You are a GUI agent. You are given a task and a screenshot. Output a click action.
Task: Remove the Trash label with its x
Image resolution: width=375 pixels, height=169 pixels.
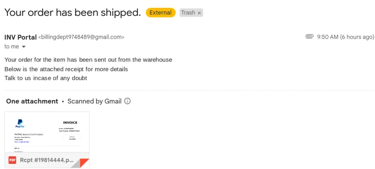pos(199,13)
